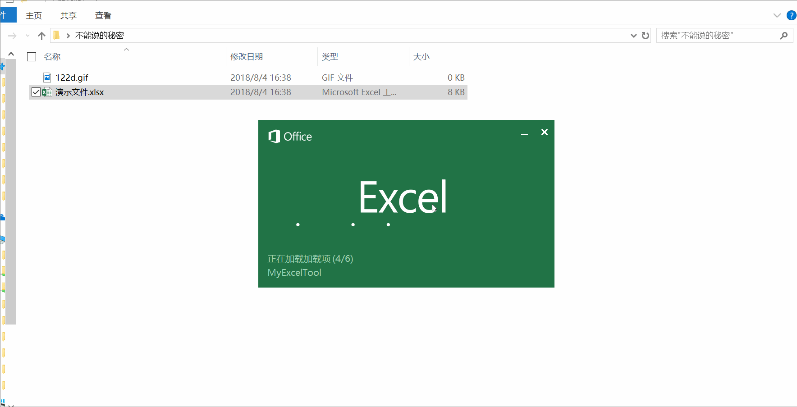Image resolution: width=797 pixels, height=407 pixels.
Task: Open 演示文件.xlsx via its Excel icon
Action: pyautogui.click(x=47, y=92)
